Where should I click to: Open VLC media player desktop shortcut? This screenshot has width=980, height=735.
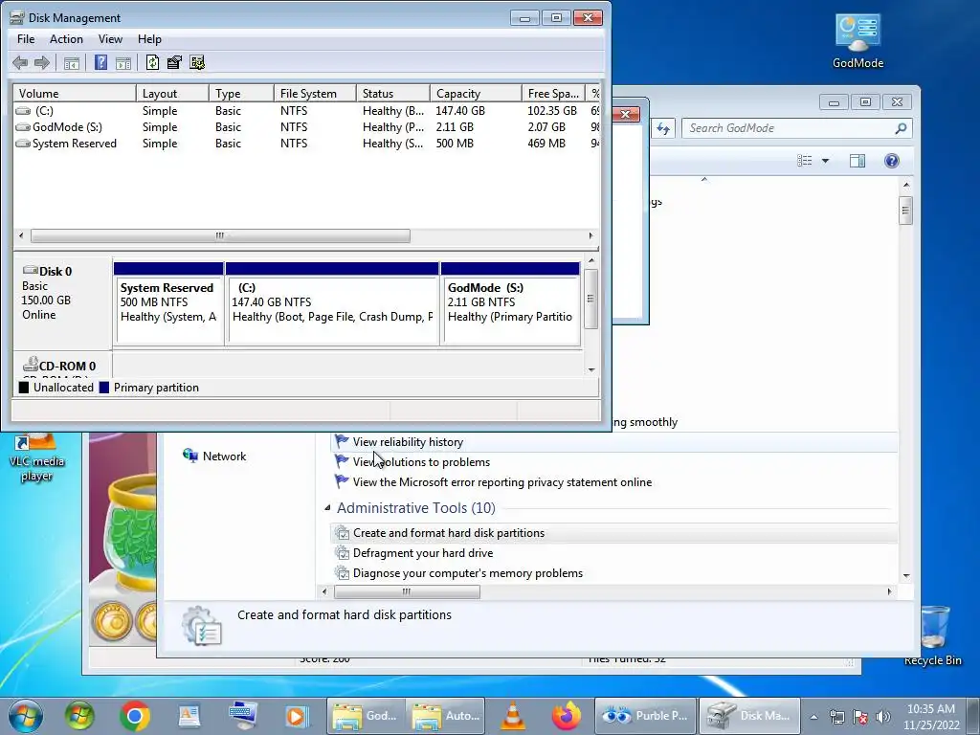point(37,459)
